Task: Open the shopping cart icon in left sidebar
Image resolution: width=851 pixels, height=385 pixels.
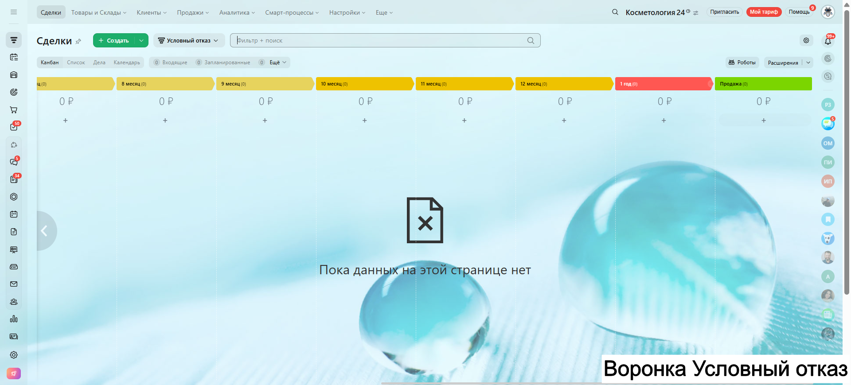Action: click(14, 110)
